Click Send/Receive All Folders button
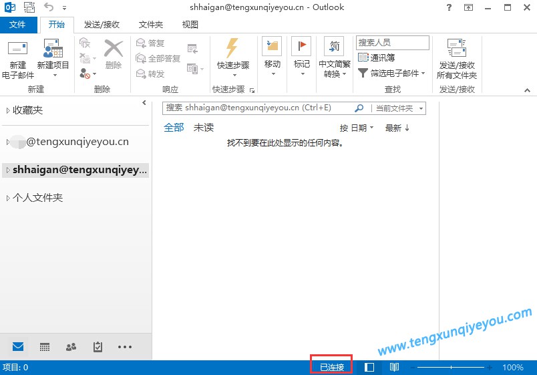The height and width of the screenshot is (375, 537). [457, 59]
